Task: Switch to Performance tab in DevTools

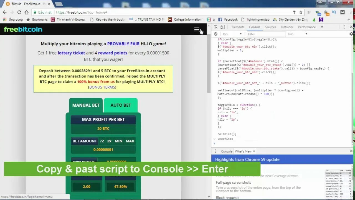Action: 307,27
